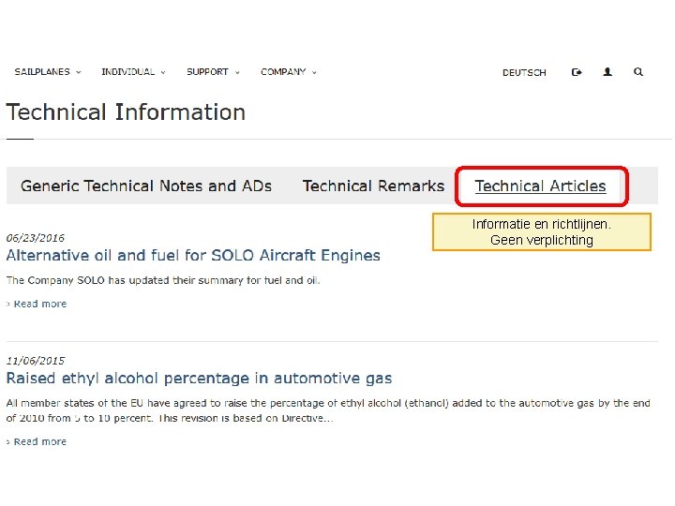Click the yellow Informatie en richtlijnen note
Screen dimensions: 675x506
click(x=541, y=232)
